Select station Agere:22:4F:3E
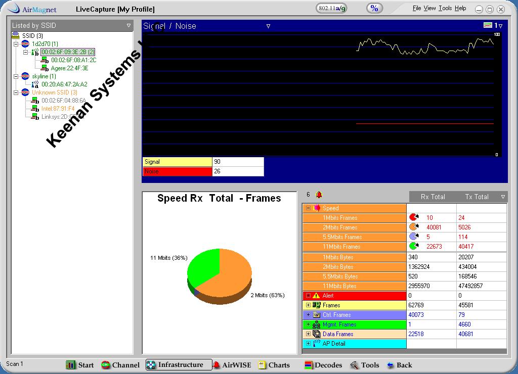518x374 pixels. click(x=69, y=68)
